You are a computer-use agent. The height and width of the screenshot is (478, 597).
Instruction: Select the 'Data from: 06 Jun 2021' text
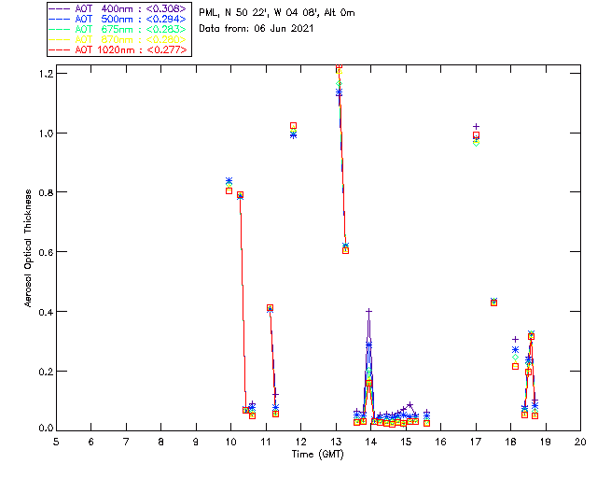click(257, 29)
